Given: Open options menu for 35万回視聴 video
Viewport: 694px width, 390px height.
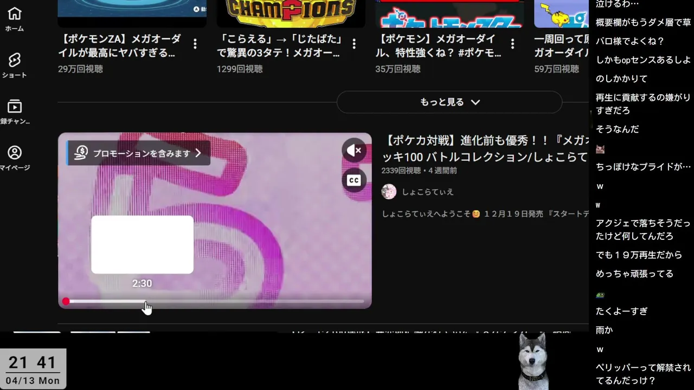Looking at the screenshot, I should (512, 43).
